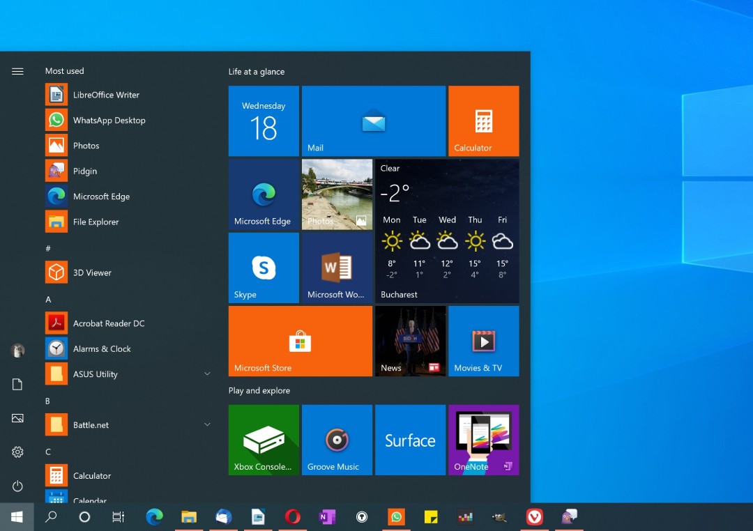Open taskbar Search magnifier
The height and width of the screenshot is (531, 753).
pyautogui.click(x=51, y=516)
